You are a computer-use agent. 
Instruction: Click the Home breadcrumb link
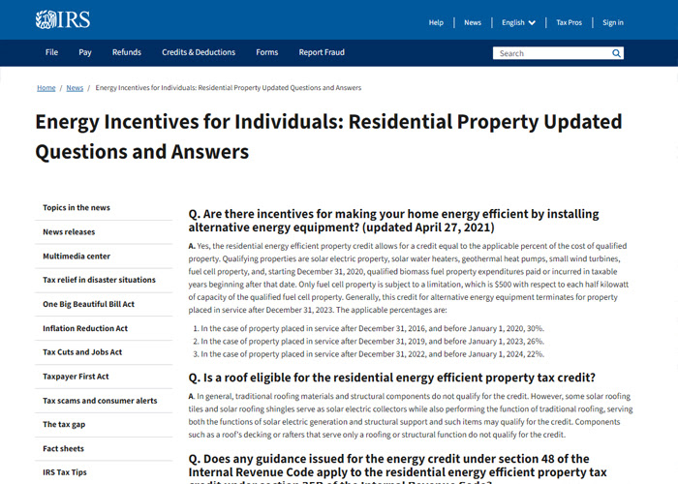click(x=46, y=88)
